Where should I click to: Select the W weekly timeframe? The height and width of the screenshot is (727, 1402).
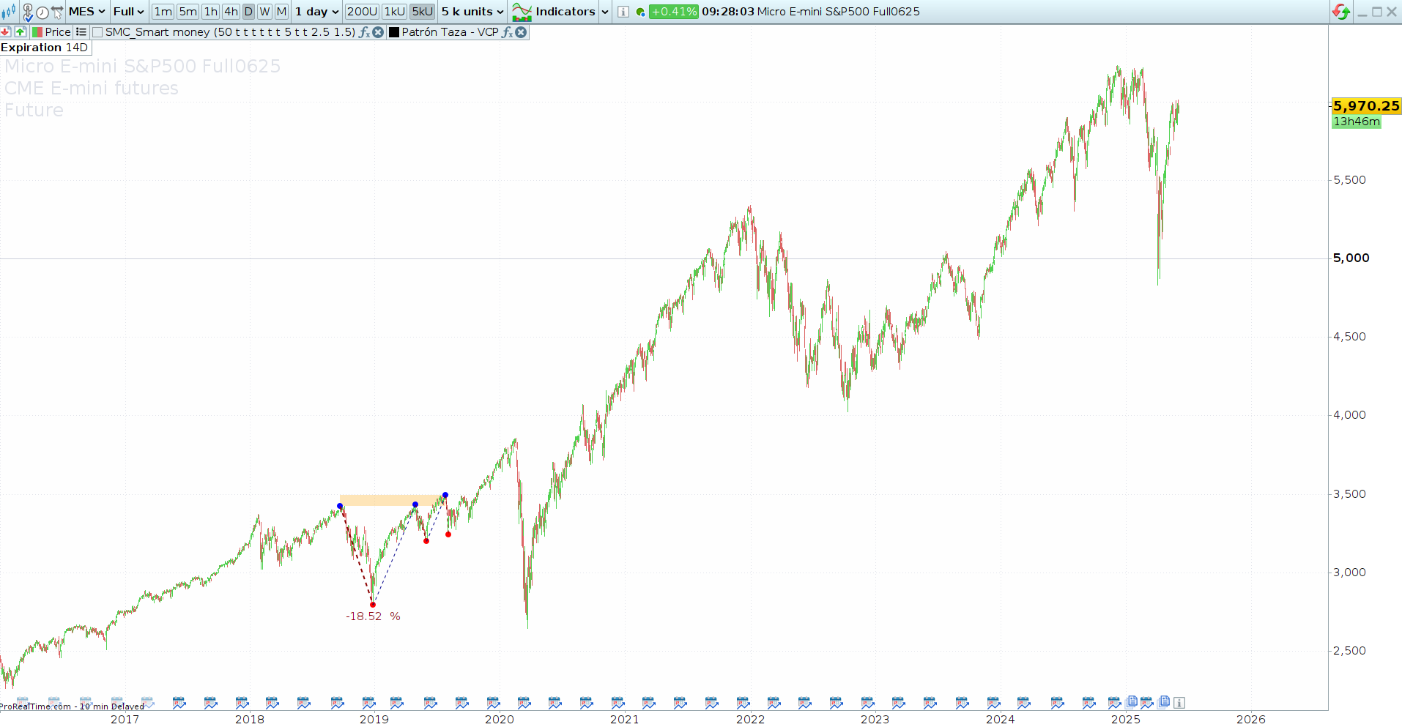(264, 12)
